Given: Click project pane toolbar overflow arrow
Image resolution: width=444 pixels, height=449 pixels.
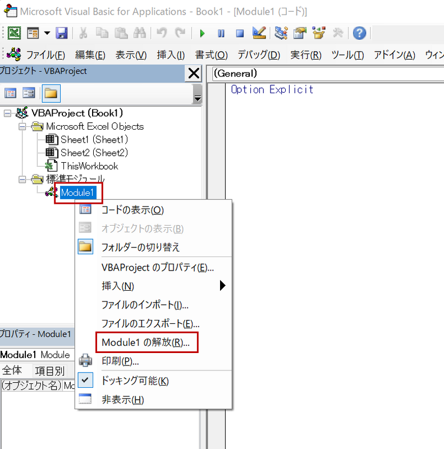Looking at the screenshot, I should pyautogui.click(x=198, y=98).
